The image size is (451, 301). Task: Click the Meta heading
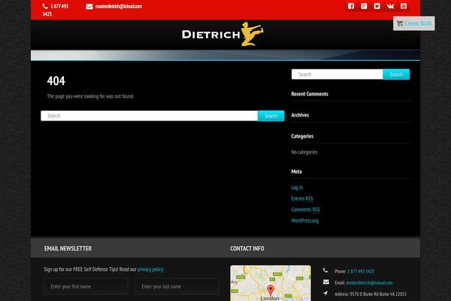(296, 172)
